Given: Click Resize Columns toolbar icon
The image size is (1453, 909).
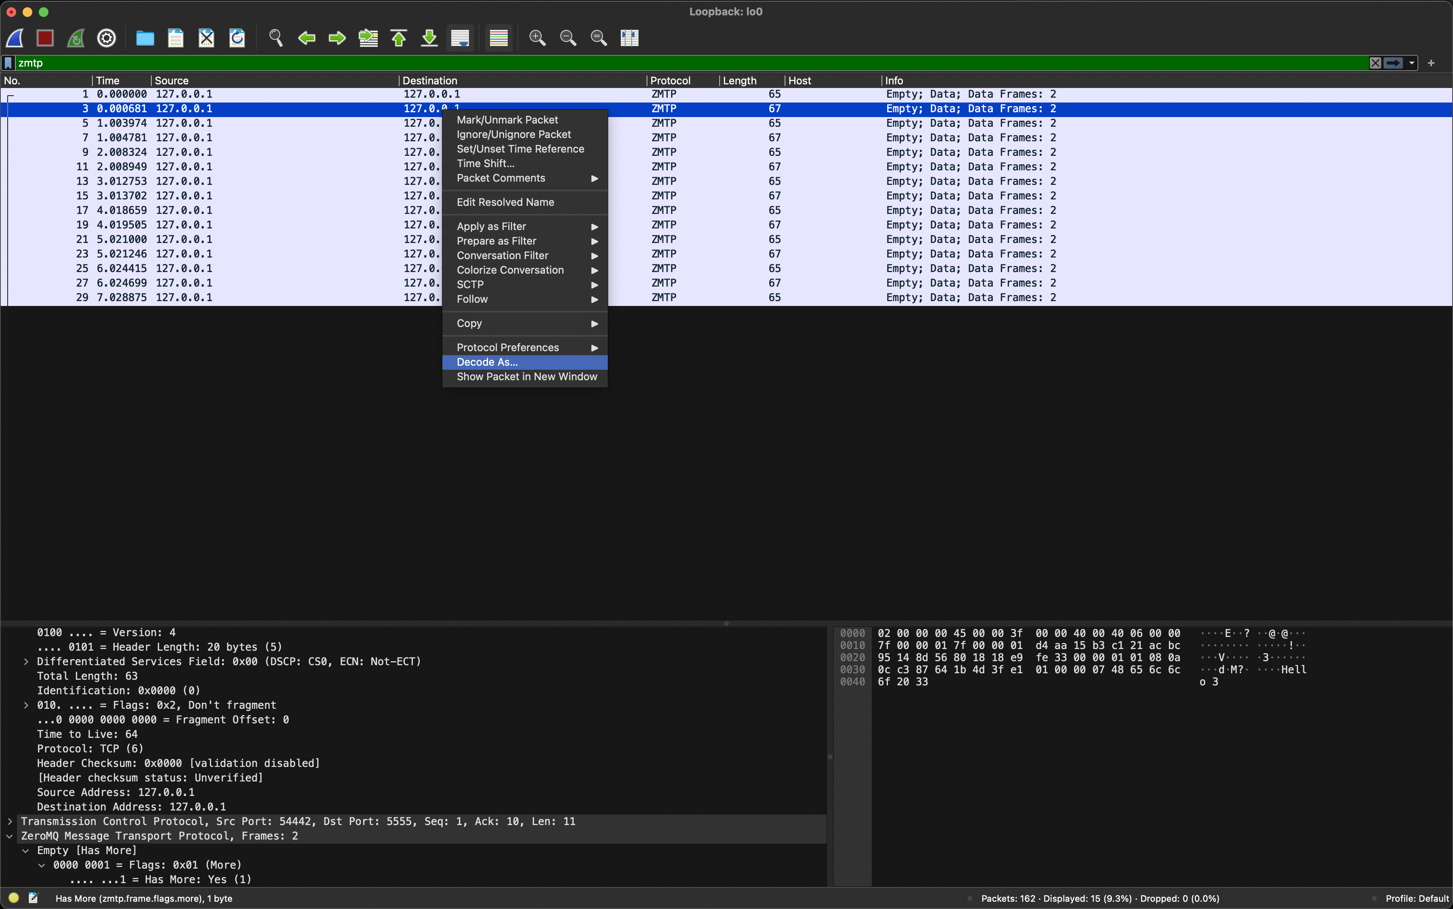Looking at the screenshot, I should coord(629,38).
